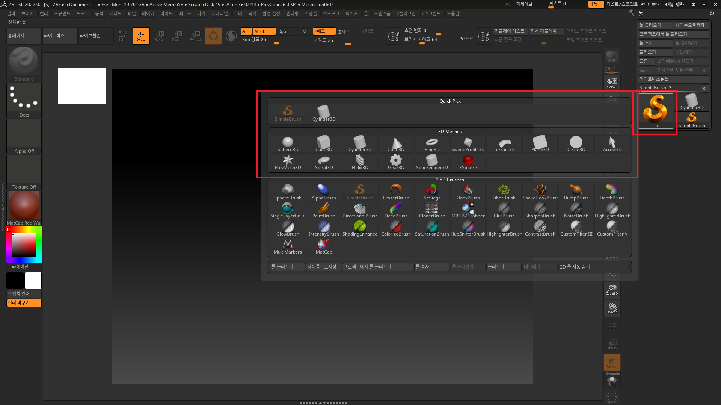This screenshot has width=721, height=405.
Task: Select the SphereBrush 2.5D brush
Action: [288, 193]
